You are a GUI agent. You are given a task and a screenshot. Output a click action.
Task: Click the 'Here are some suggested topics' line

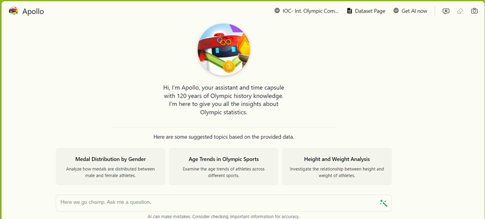(223, 137)
